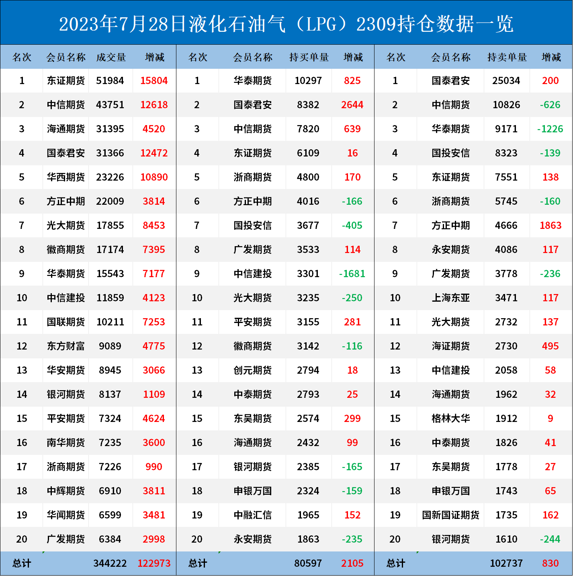Select the long position value 4016
Viewport: 573px width, 576px height.
(x=308, y=202)
